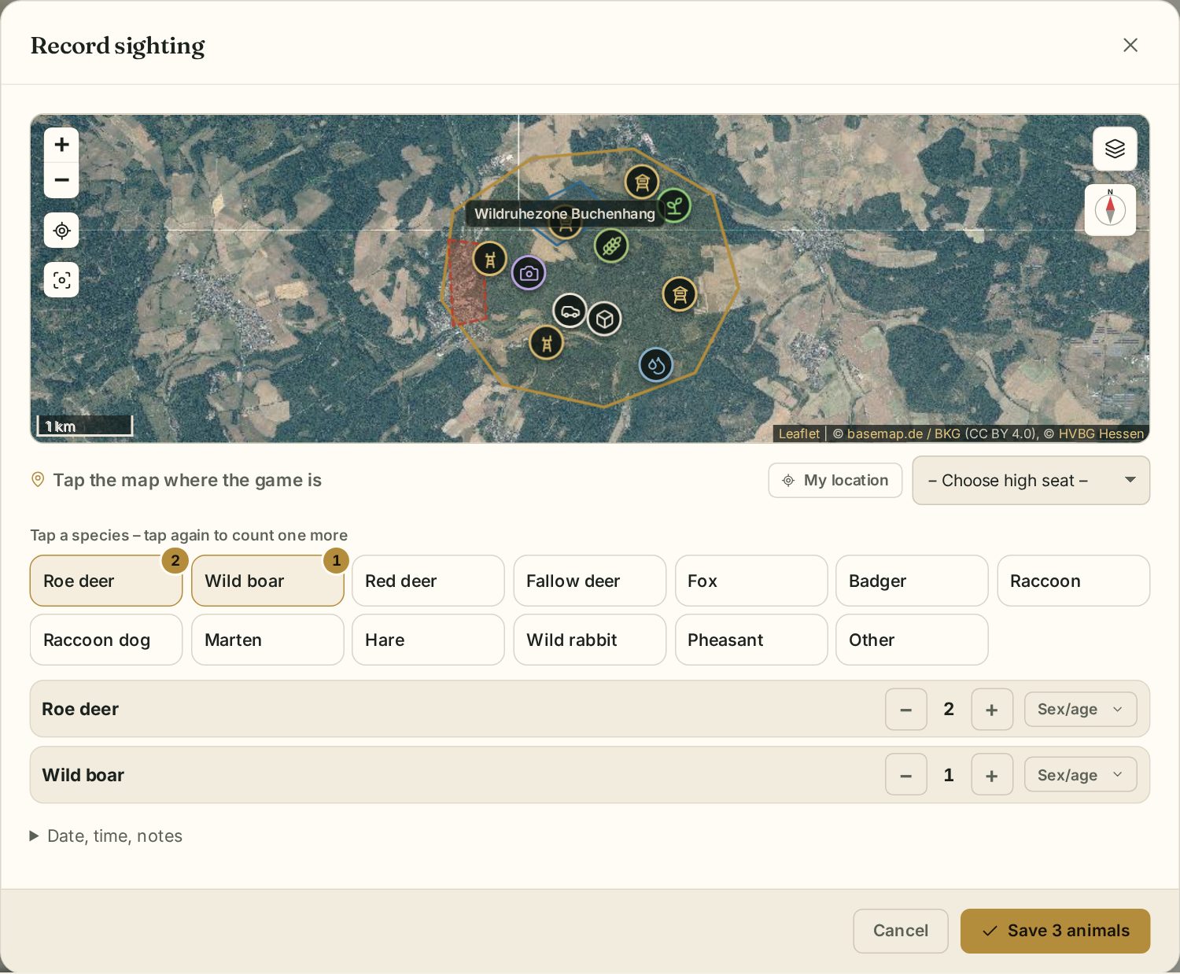Select the Other species chip
Viewport: 1180px width, 974px height.
(912, 640)
